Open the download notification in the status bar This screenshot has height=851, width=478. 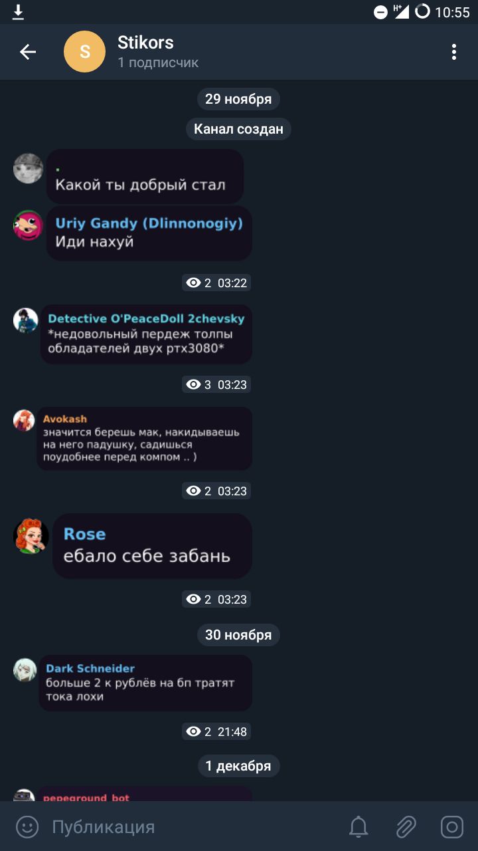point(18,11)
